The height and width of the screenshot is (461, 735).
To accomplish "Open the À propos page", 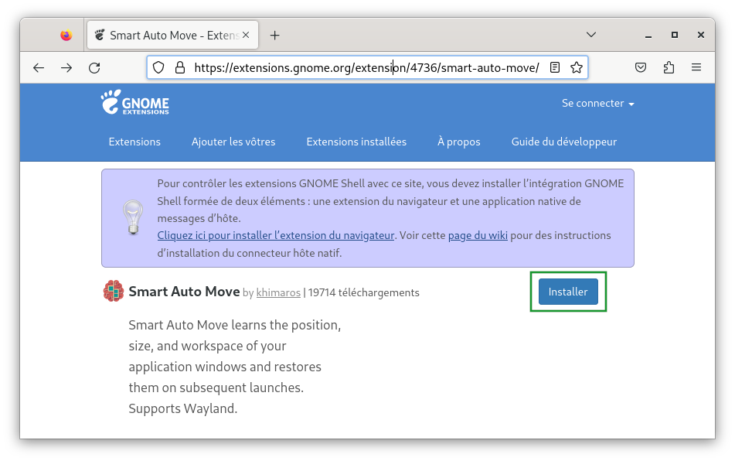I will pyautogui.click(x=459, y=142).
